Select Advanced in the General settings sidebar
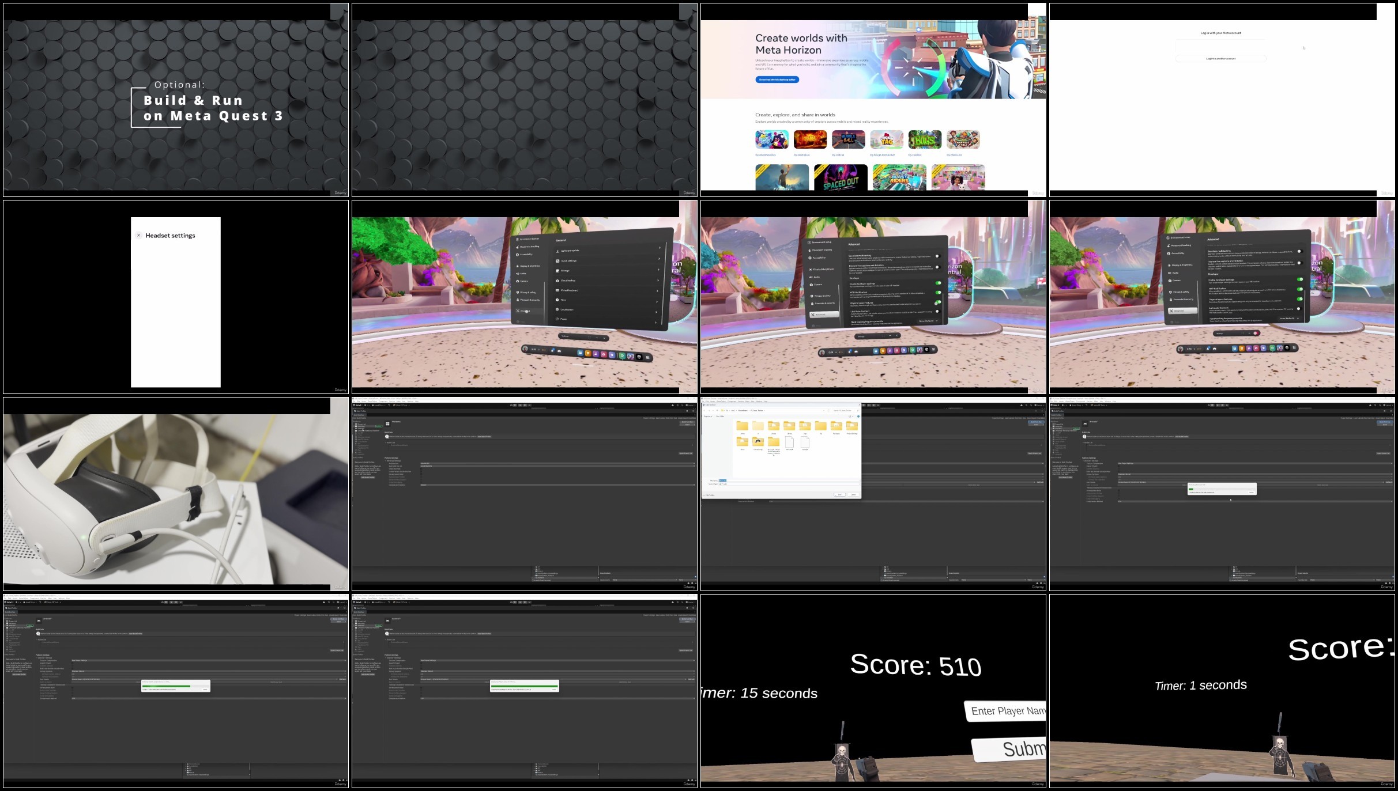 [525, 311]
